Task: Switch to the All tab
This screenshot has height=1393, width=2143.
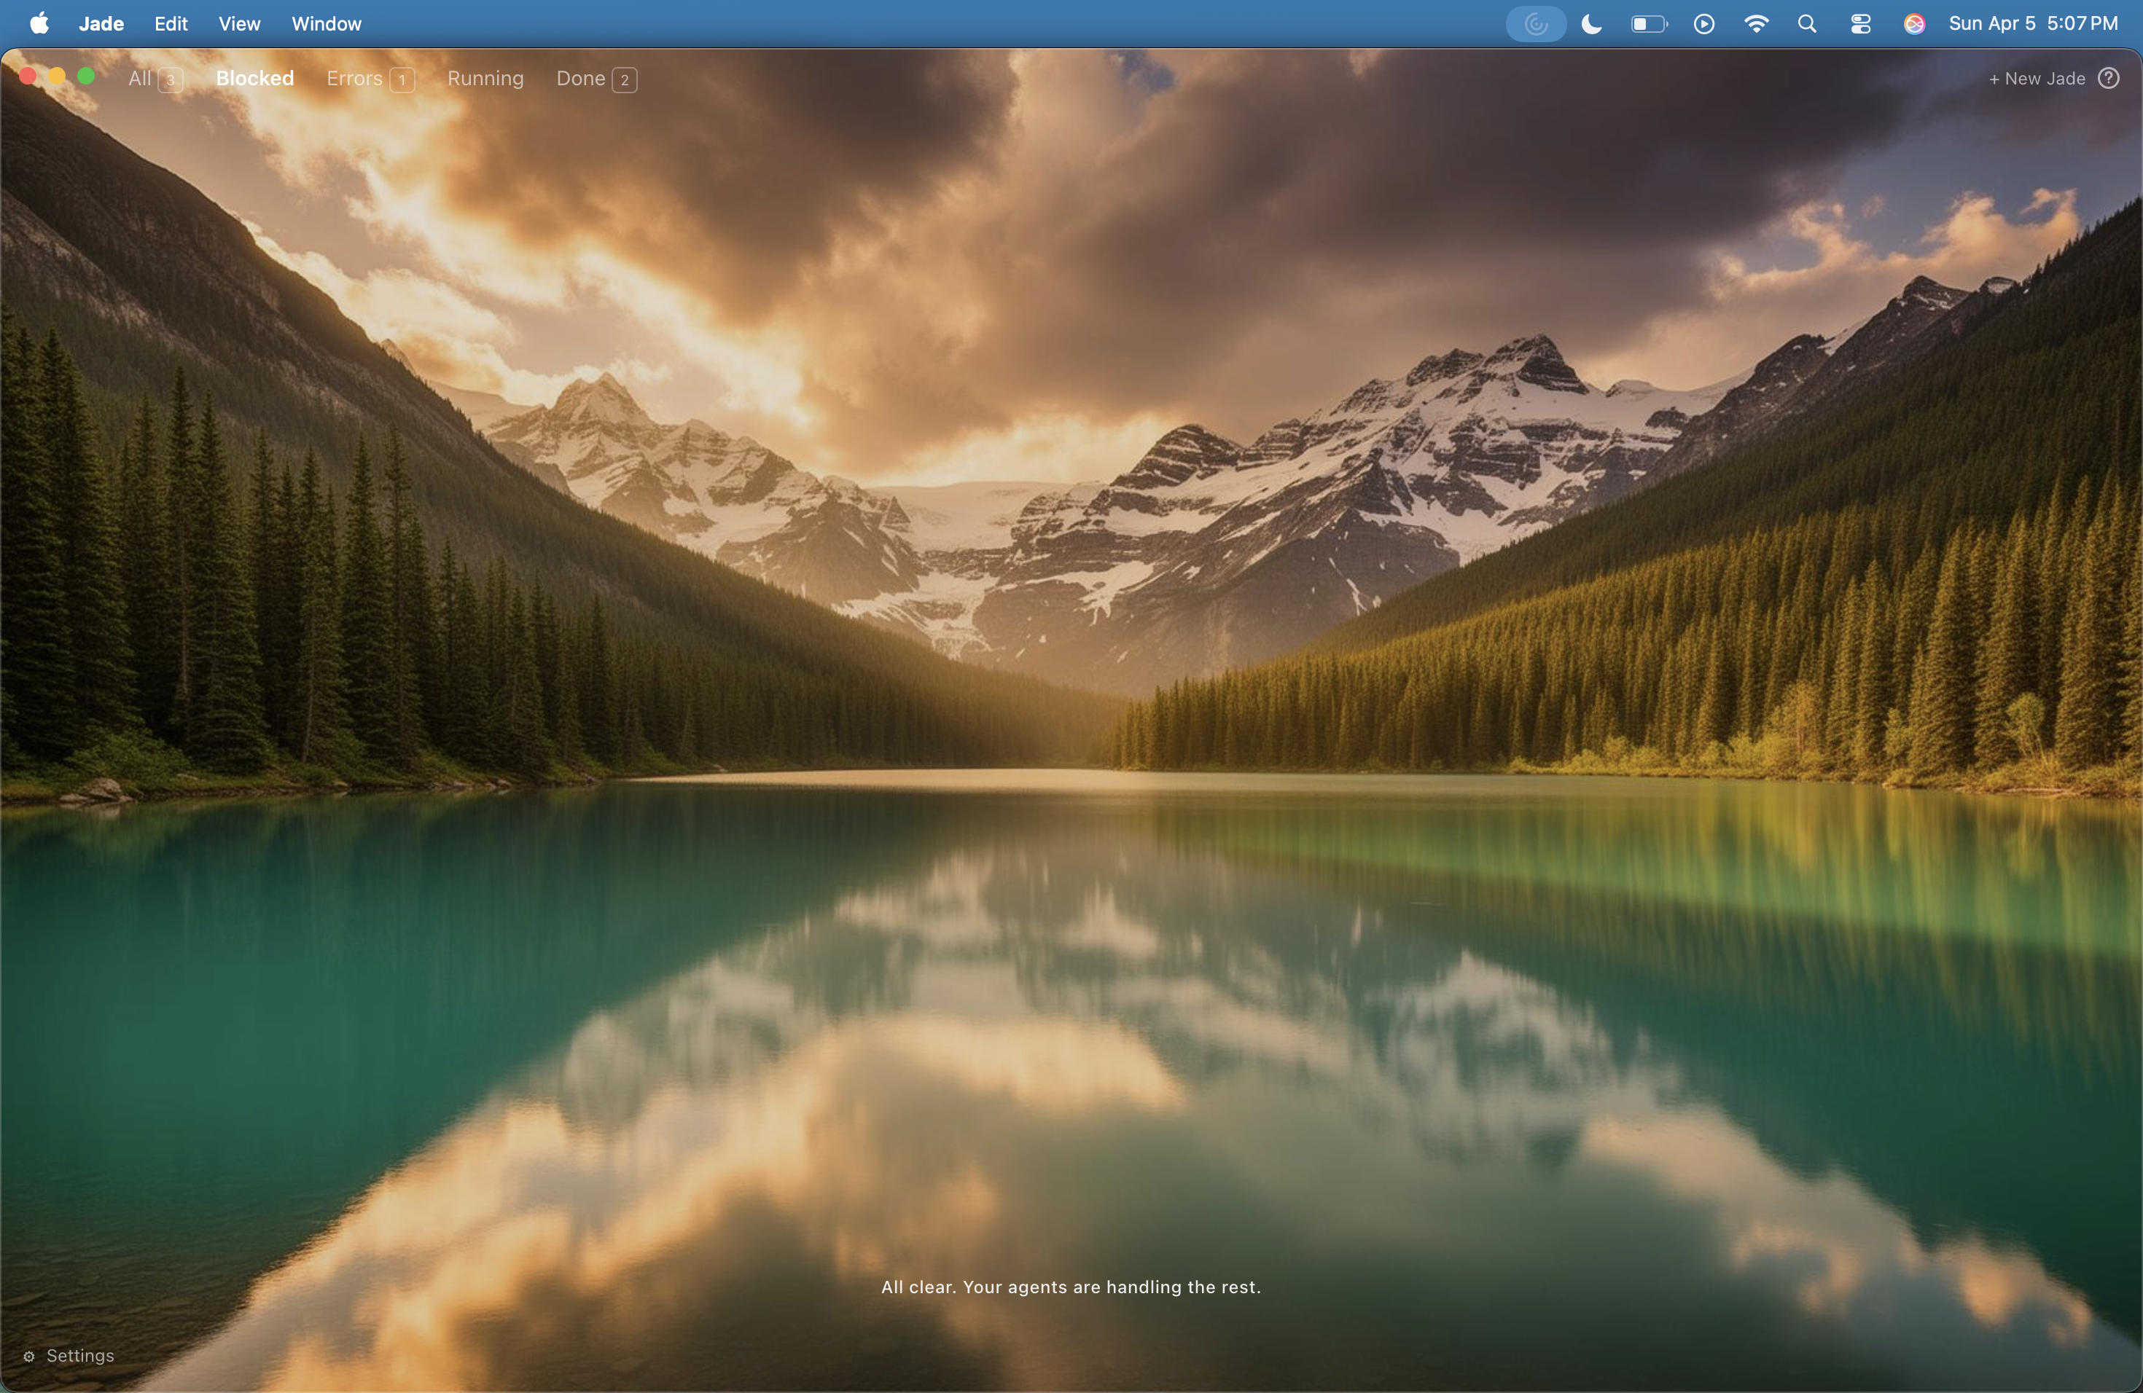Action: 154,78
